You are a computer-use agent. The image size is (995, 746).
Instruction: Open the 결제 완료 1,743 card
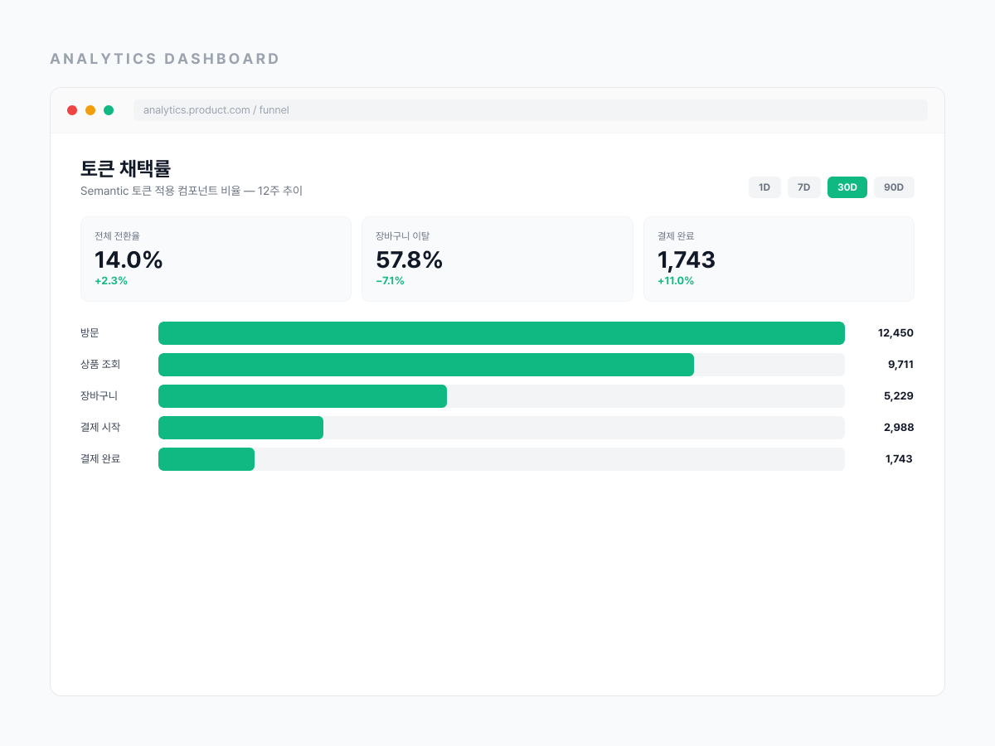point(779,259)
